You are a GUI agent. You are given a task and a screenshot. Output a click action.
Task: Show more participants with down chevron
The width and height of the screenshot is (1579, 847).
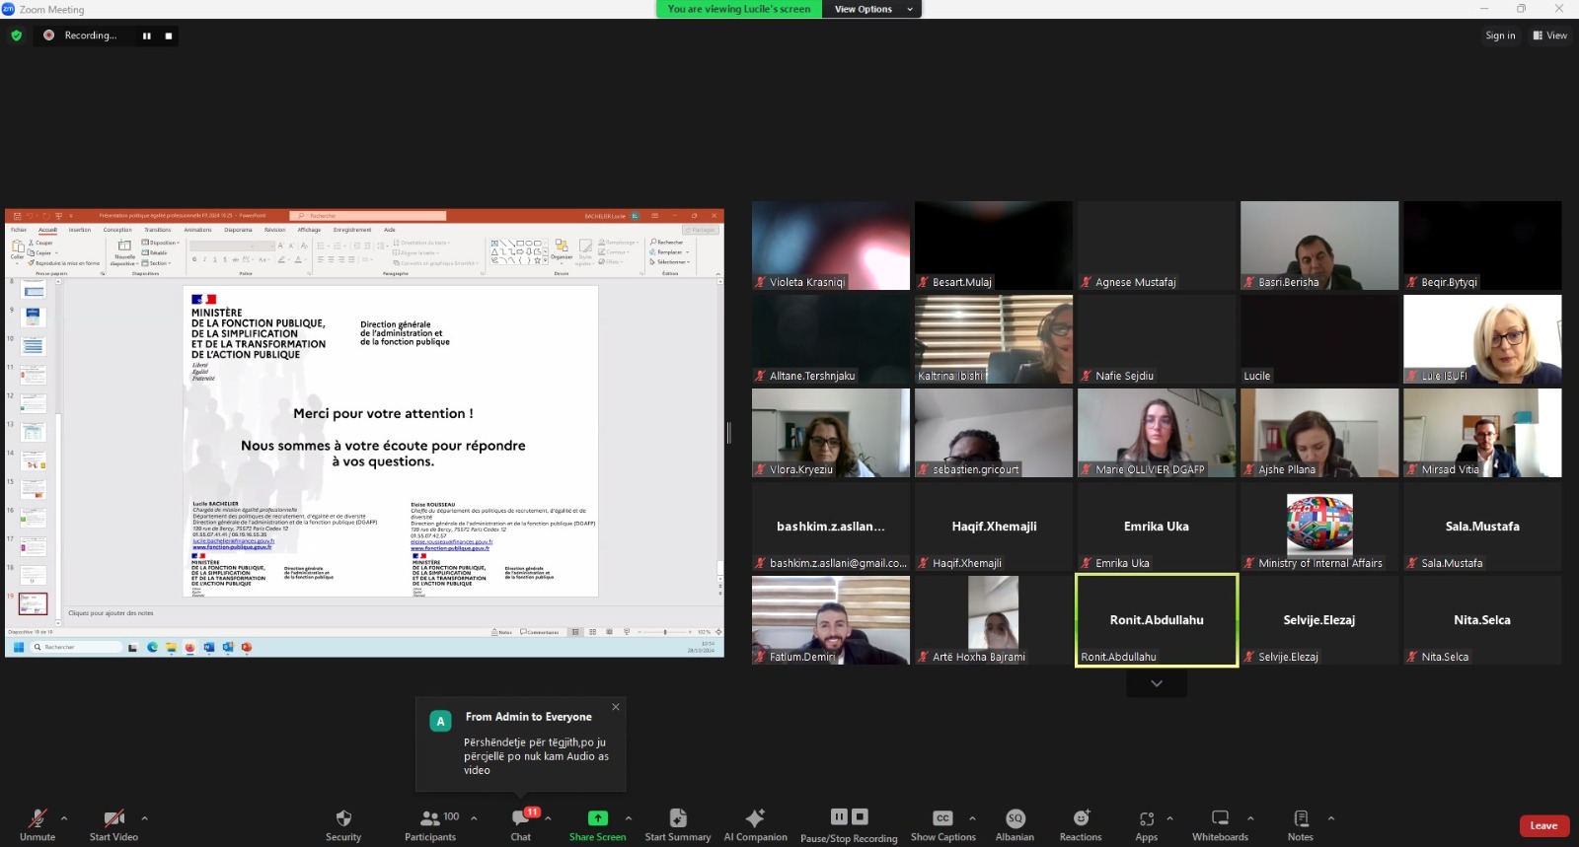tap(1157, 683)
